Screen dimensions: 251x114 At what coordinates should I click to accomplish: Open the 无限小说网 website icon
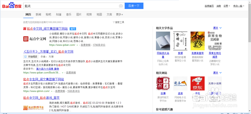(215, 83)
